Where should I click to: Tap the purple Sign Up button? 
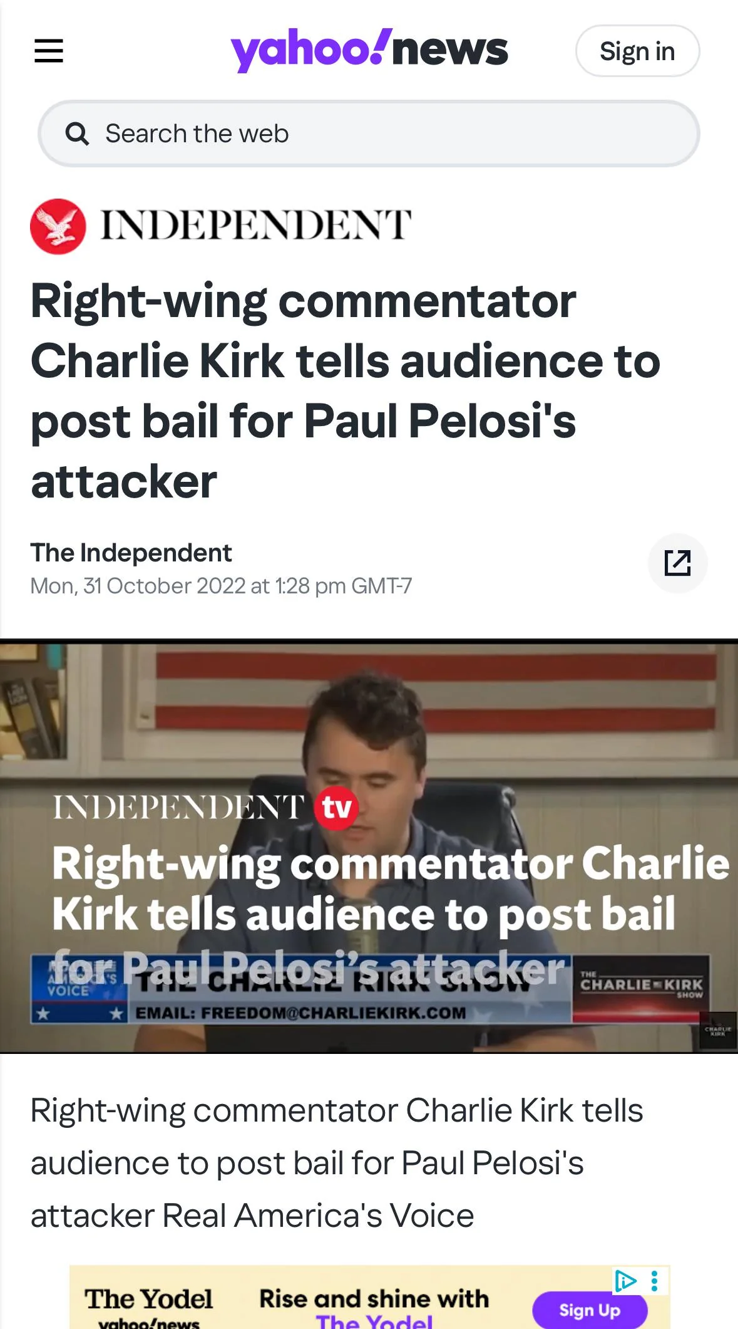tap(590, 1310)
